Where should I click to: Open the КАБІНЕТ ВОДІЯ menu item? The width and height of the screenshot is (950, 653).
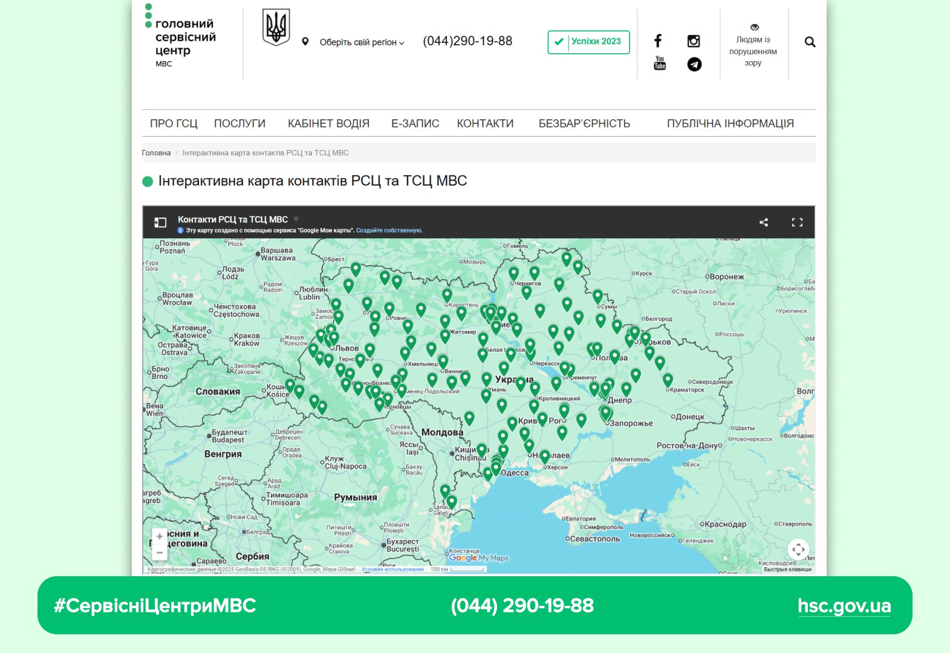[328, 123]
